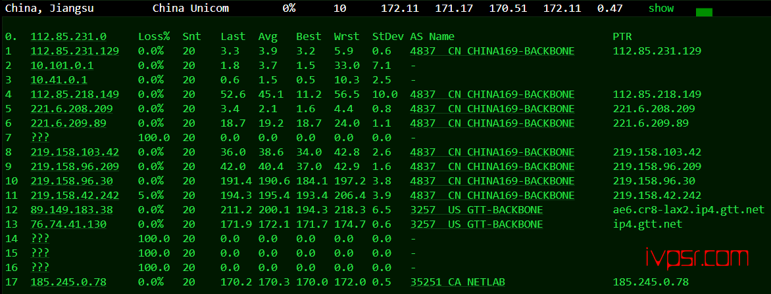The image size is (771, 294).
Task: Open hop 1 IP link 112.85.231.129
Action: (x=75, y=51)
